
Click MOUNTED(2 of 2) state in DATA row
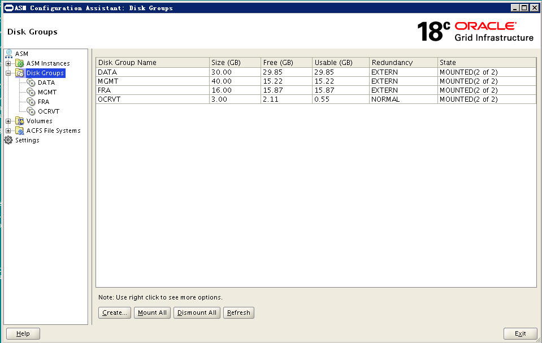pyautogui.click(x=487, y=72)
